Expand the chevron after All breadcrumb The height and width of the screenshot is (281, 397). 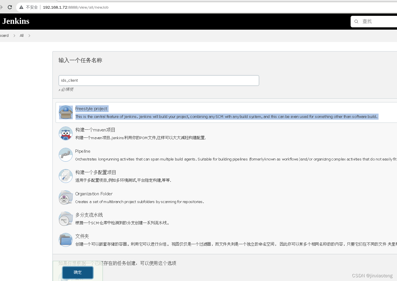(x=29, y=36)
